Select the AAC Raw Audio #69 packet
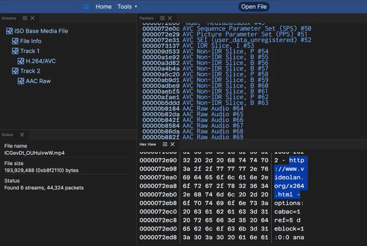367x246 pixels. click(x=193, y=137)
